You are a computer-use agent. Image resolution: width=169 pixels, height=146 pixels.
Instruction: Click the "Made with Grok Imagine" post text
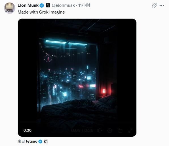pyautogui.click(x=41, y=12)
